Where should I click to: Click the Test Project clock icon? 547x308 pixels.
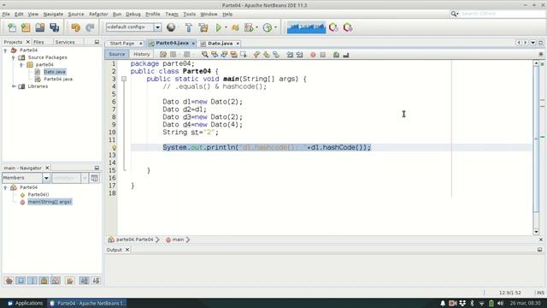(268, 27)
